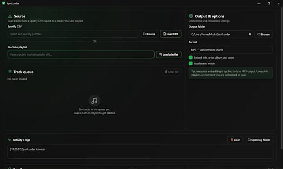Clear the track queue list
This screenshot has width=283, height=169.
(171, 72)
